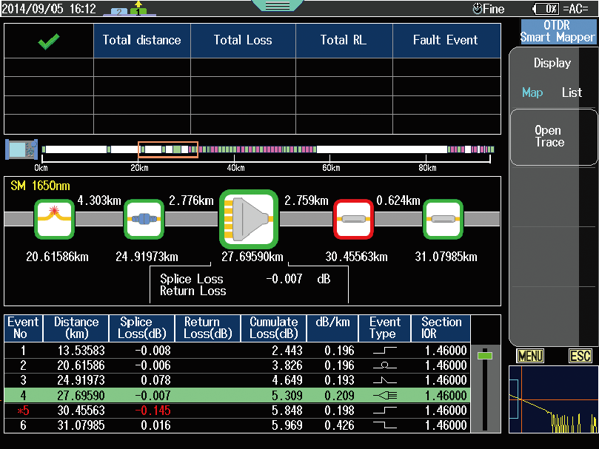Image resolution: width=599 pixels, height=449 pixels.
Task: Open the trace preview thumbnail
Action: pos(552,399)
